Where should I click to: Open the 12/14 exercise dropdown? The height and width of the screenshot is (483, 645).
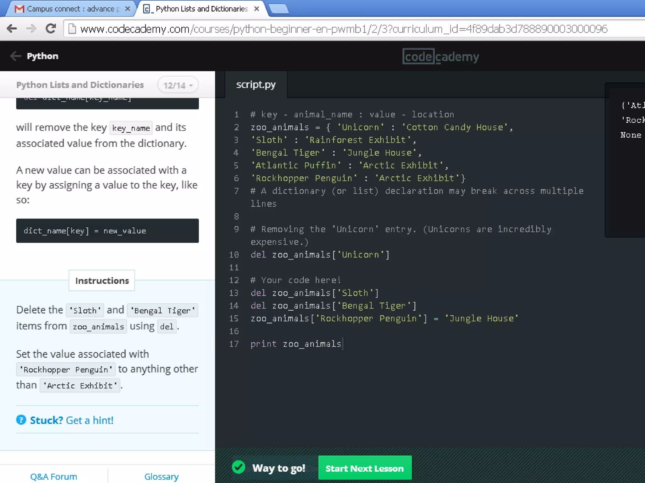pyautogui.click(x=178, y=85)
